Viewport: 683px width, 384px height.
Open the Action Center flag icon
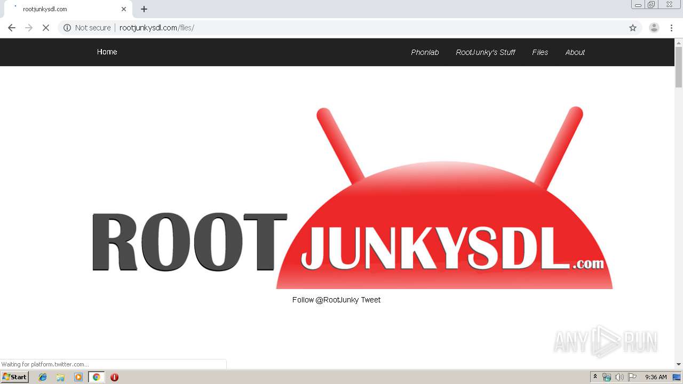[x=632, y=377]
